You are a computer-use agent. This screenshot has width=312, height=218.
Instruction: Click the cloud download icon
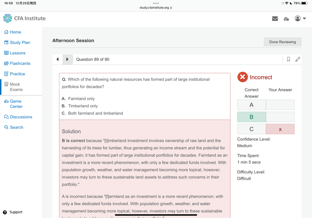pyautogui.click(x=286, y=19)
